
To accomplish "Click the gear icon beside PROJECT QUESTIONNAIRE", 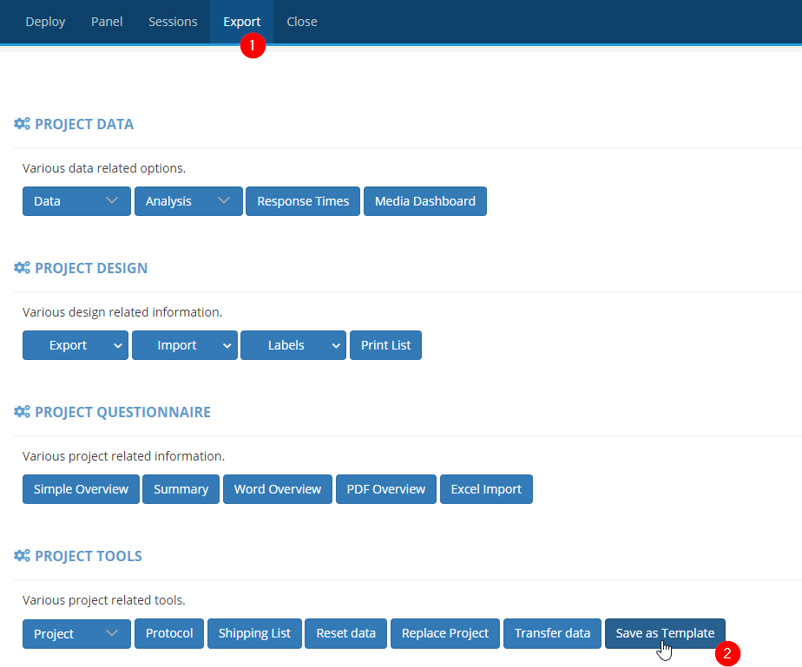I will [21, 411].
